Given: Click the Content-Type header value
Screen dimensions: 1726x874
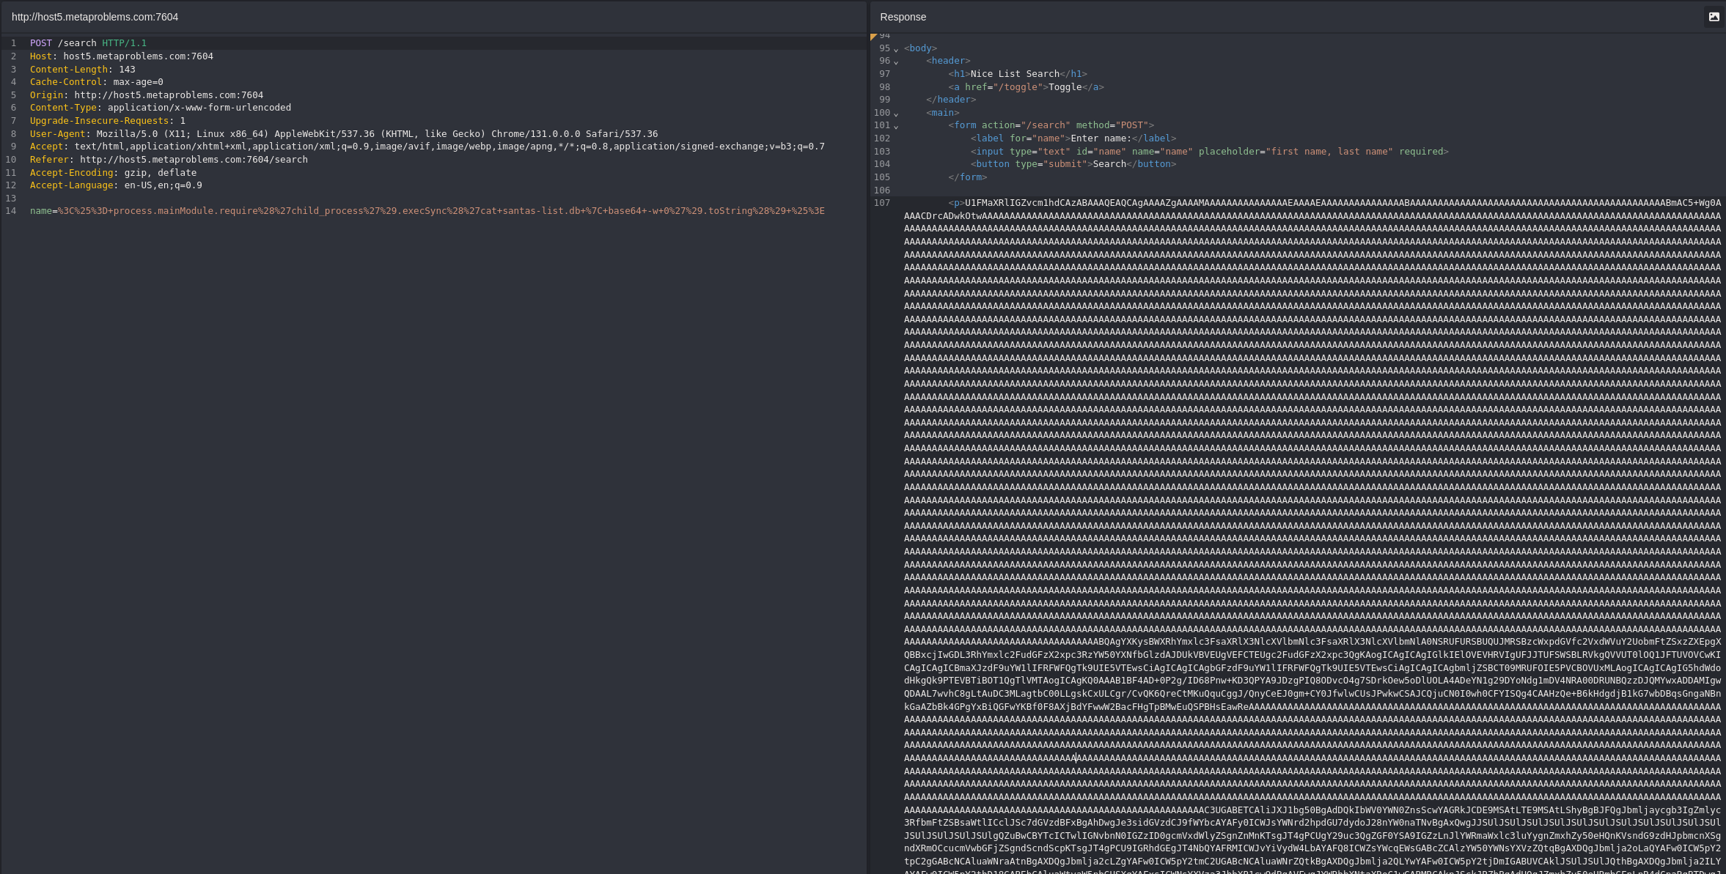Looking at the screenshot, I should [x=199, y=108].
